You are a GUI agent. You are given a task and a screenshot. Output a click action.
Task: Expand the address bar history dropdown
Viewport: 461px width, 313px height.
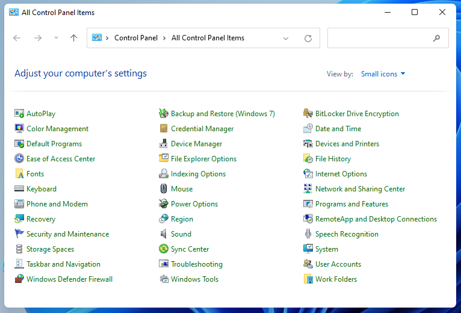coord(285,39)
